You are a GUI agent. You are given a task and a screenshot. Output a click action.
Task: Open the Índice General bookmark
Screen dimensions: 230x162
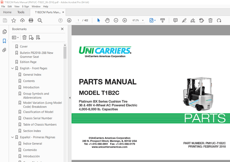(32, 143)
